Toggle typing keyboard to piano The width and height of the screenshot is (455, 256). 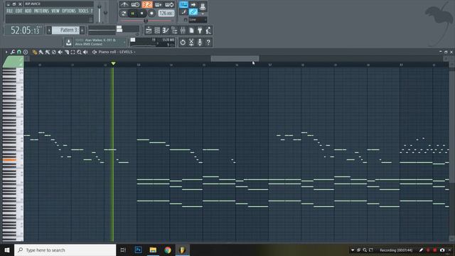click(183, 5)
